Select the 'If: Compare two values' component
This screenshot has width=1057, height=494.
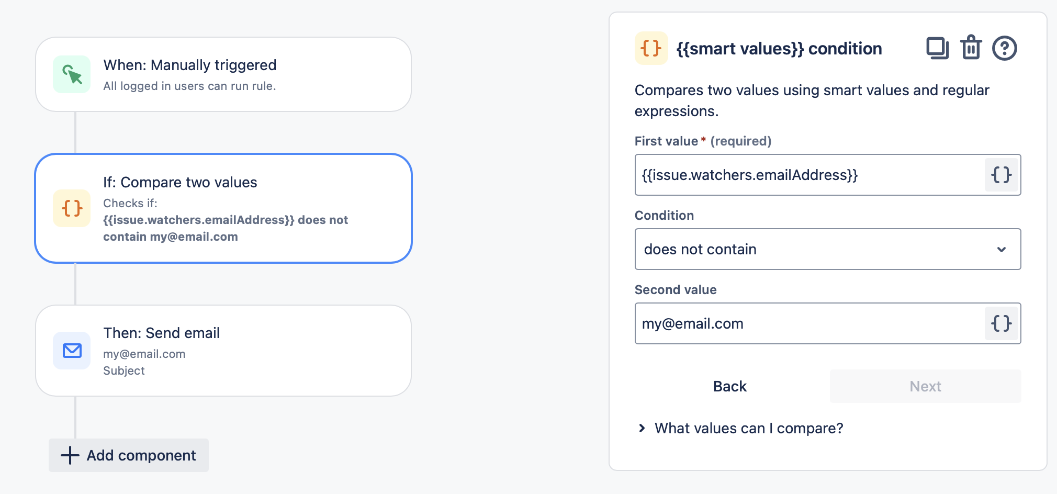point(223,208)
